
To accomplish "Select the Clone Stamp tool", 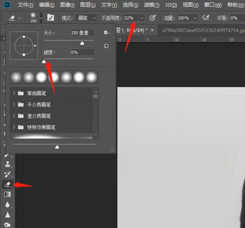I will tap(7, 164).
